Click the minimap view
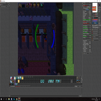The image size is (101, 101). click(x=95, y=8)
